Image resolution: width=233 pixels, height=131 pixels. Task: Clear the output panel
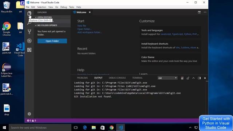click(x=182, y=78)
